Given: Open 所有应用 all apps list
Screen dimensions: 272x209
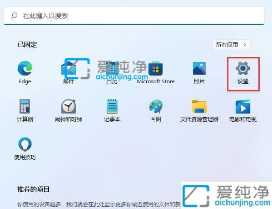Looking at the screenshot, I should pos(231,45).
